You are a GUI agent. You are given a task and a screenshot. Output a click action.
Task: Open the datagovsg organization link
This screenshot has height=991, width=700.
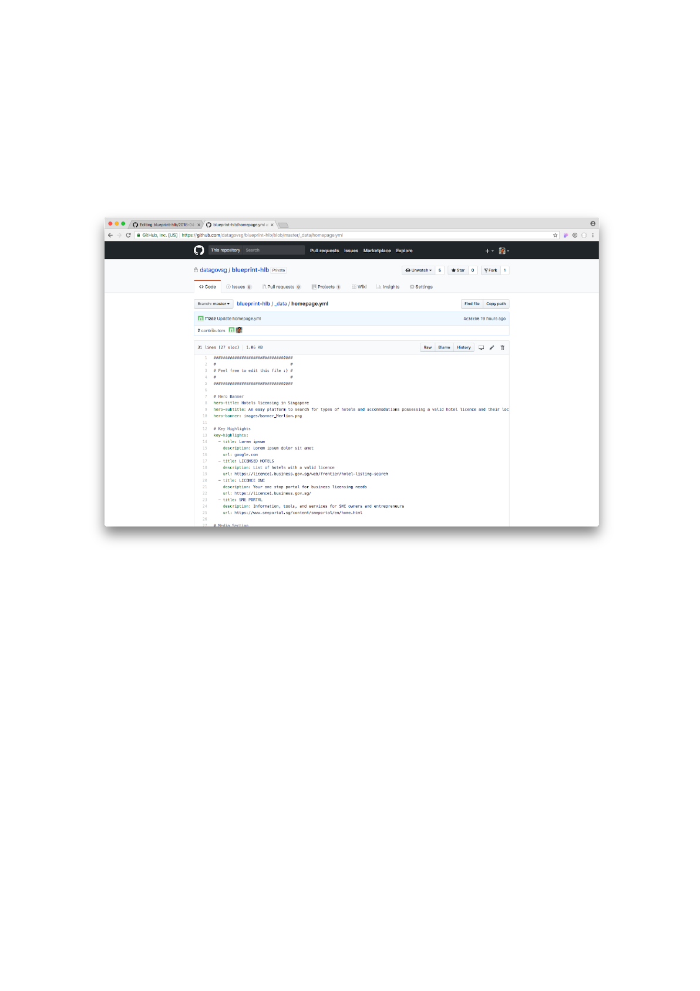point(213,270)
